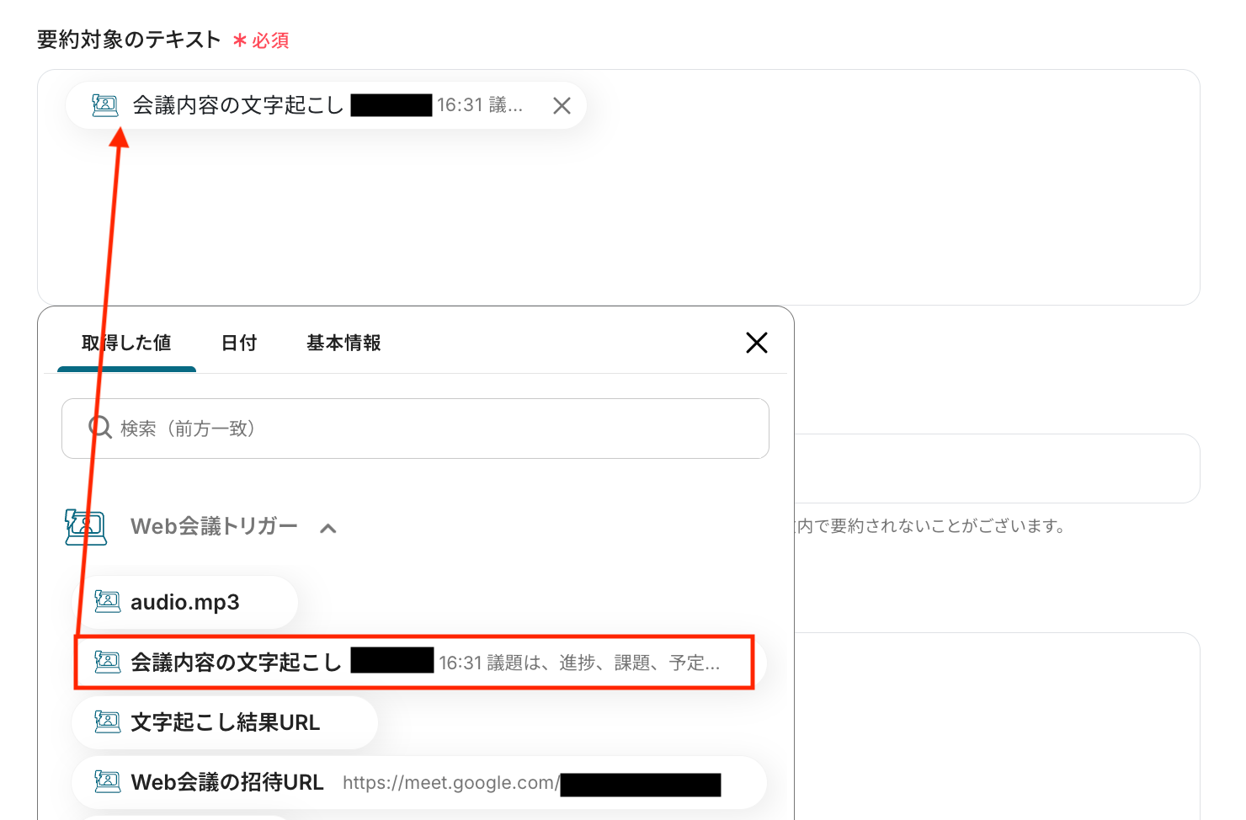Click the icon beside audio.mp3
The image size is (1246, 820).
[x=107, y=601]
